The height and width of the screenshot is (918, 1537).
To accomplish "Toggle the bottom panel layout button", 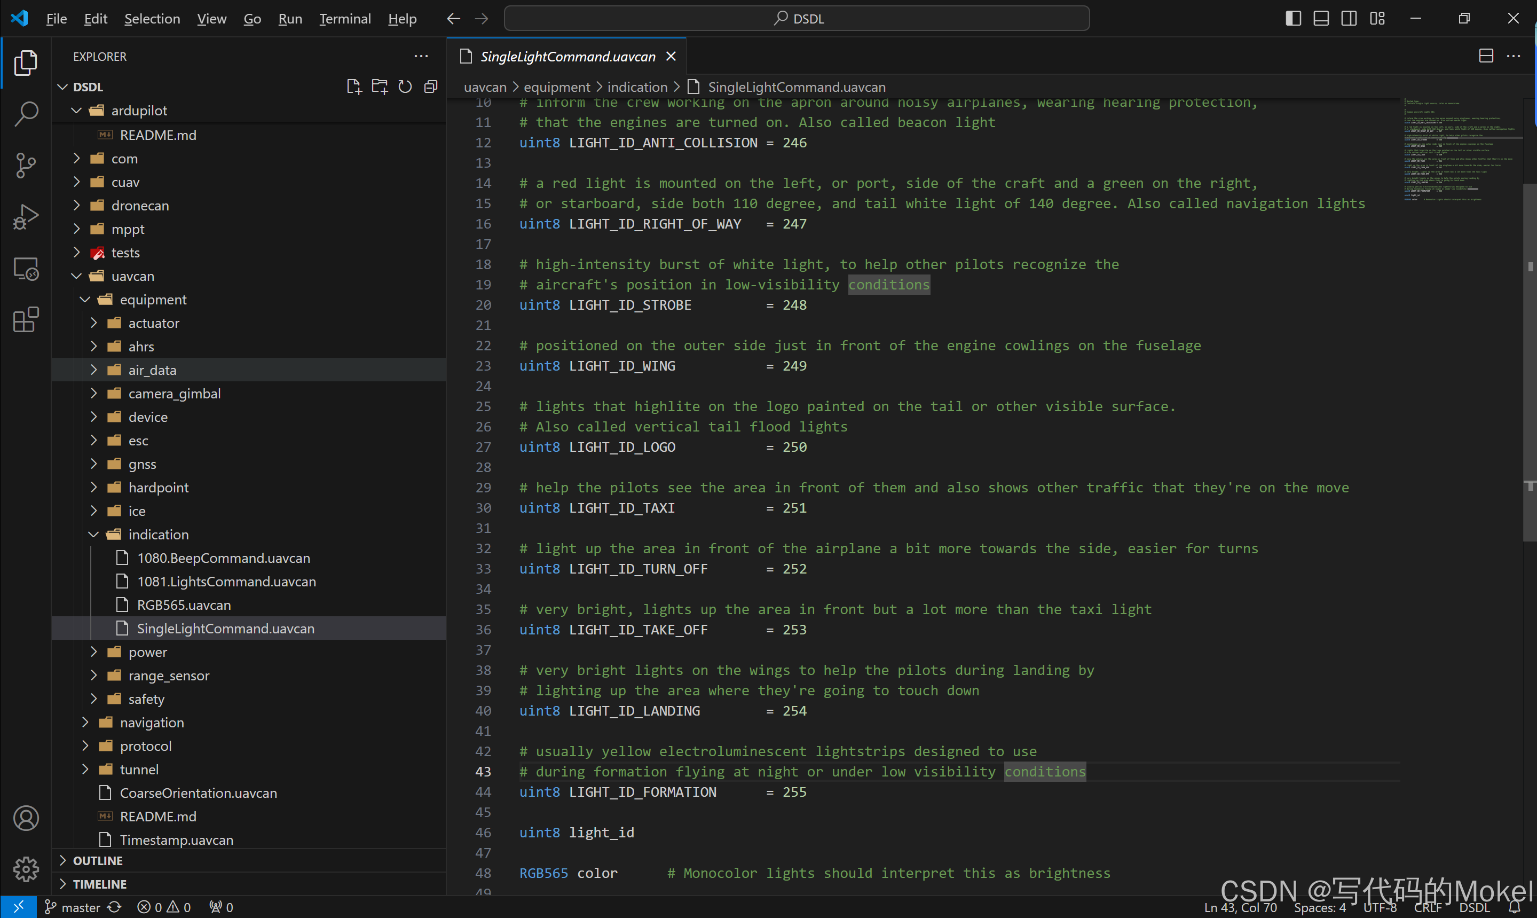I will (x=1321, y=19).
